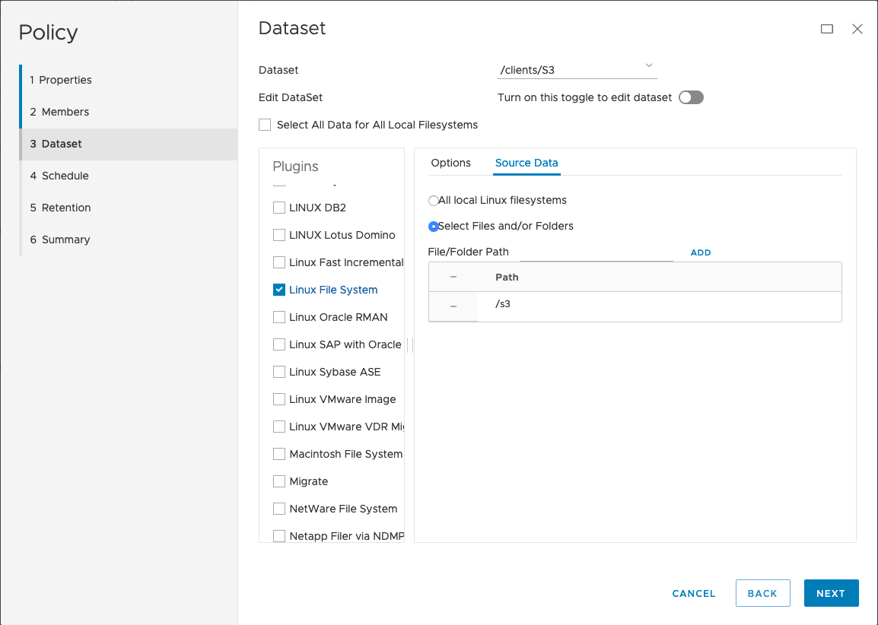The width and height of the screenshot is (878, 625).
Task: Collapse the Path header row with minus icon
Action: pyautogui.click(x=453, y=277)
